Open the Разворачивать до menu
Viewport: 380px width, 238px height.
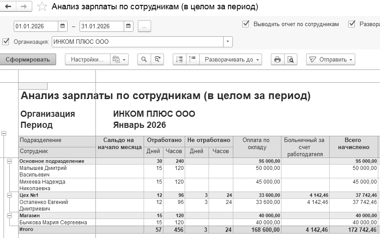point(231,59)
